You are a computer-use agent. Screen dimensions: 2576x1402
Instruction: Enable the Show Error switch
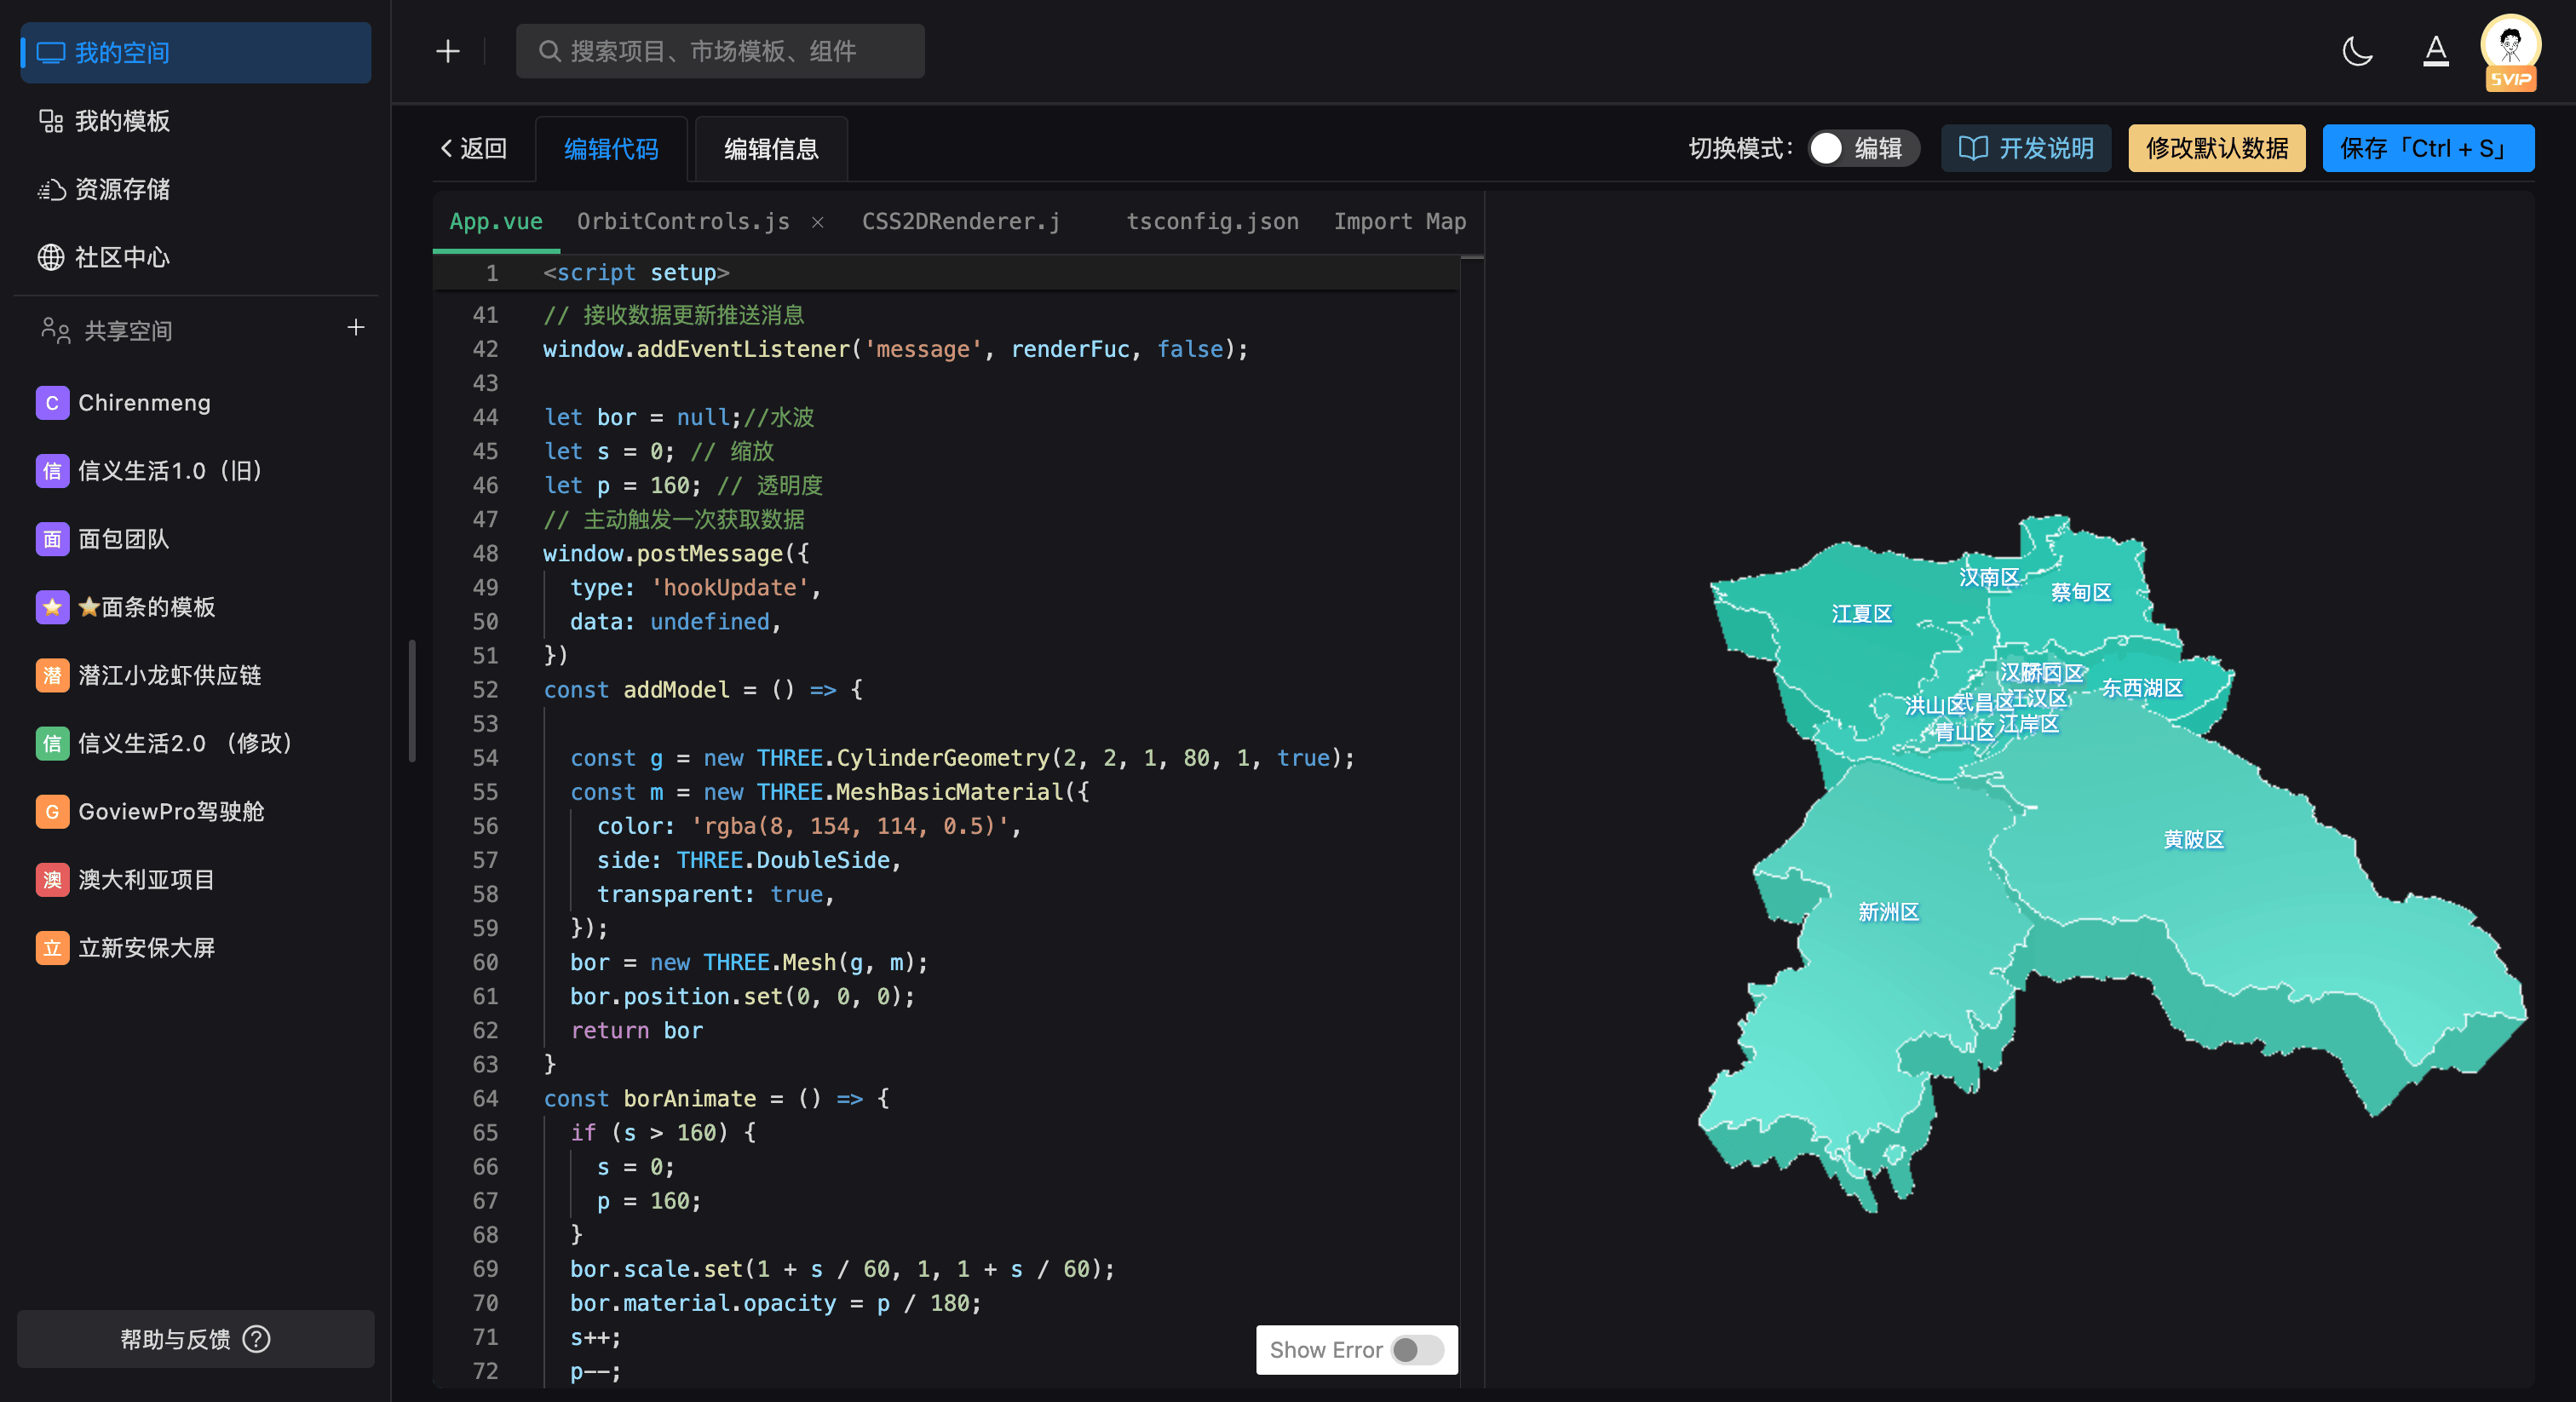tap(1417, 1350)
